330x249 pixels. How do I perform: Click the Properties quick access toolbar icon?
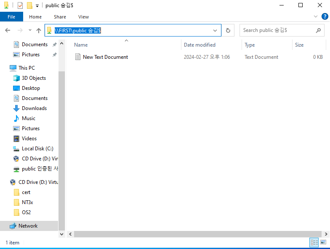(x=20, y=5)
